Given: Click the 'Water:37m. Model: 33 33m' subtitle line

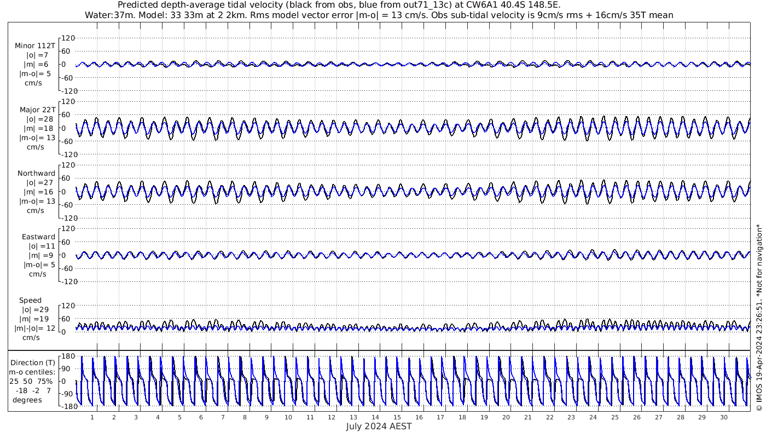Looking at the screenshot, I should (x=379, y=15).
